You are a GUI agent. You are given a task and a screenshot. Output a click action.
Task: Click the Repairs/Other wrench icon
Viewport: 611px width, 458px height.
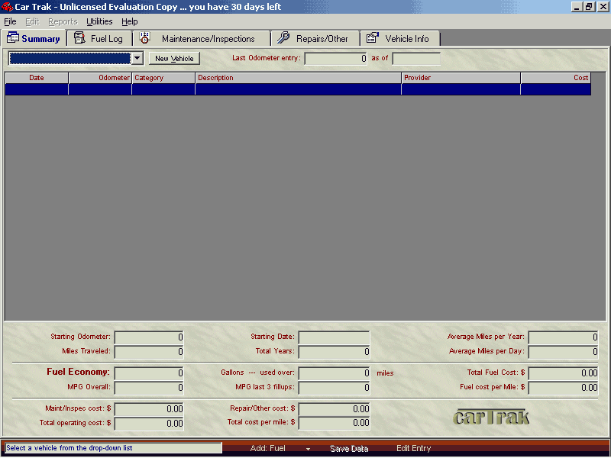point(283,38)
